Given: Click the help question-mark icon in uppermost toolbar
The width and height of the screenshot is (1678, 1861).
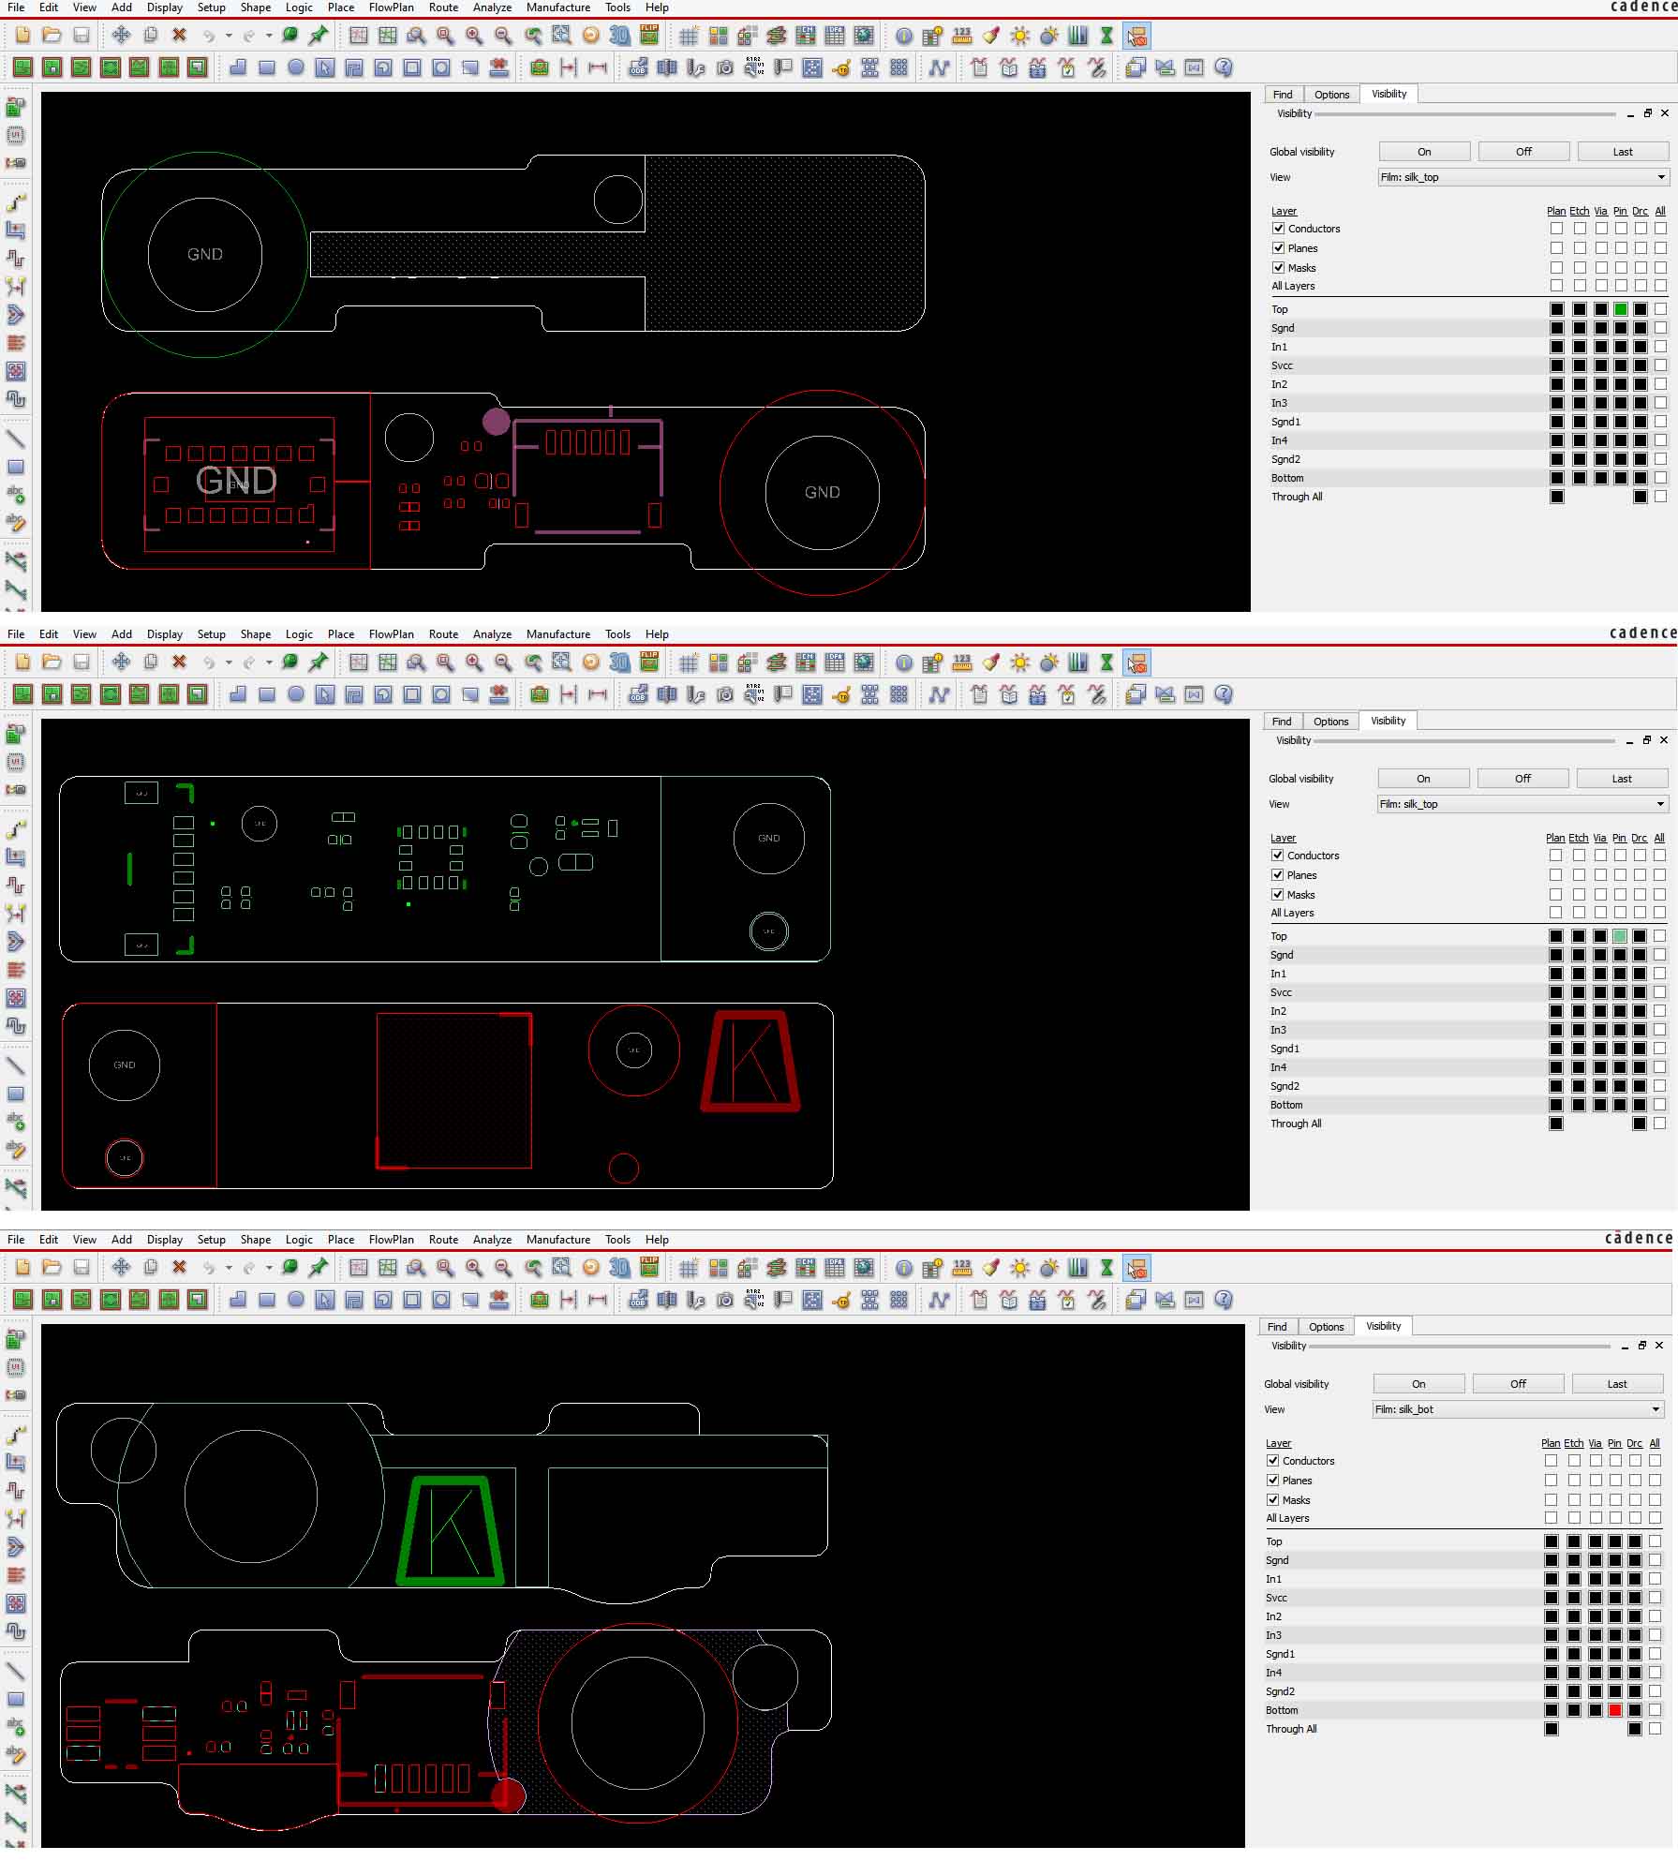Looking at the screenshot, I should coord(1223,67).
